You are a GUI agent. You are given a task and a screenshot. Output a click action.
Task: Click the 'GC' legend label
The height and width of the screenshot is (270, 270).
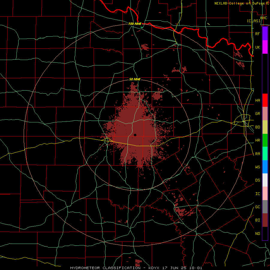tap(257, 207)
